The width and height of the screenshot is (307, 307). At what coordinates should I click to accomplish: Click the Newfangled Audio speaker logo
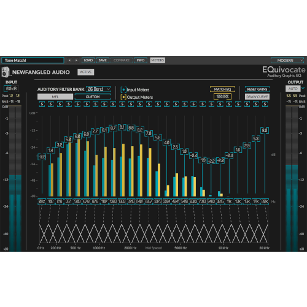pyautogui.click(x=6, y=72)
